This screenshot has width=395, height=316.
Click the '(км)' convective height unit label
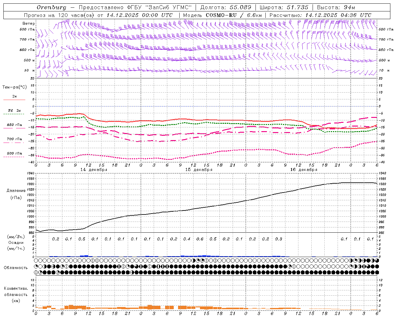coord(16,301)
